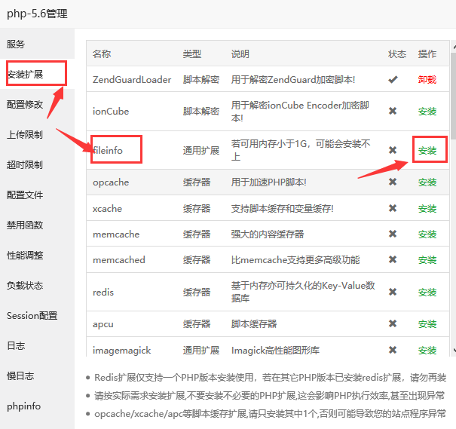The width and height of the screenshot is (456, 429).
Task: Select the ionCube name cell
Action: click(x=111, y=111)
